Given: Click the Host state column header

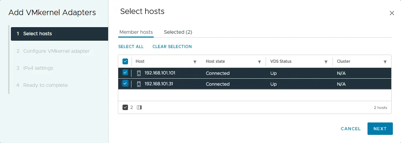Looking at the screenshot, I should click(215, 62).
